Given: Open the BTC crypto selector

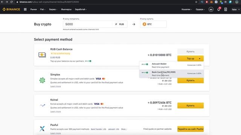Looking at the screenshot, I should point(153,24).
